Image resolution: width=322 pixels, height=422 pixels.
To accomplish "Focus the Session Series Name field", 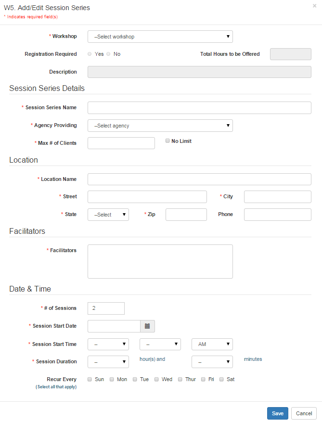I will [199, 108].
